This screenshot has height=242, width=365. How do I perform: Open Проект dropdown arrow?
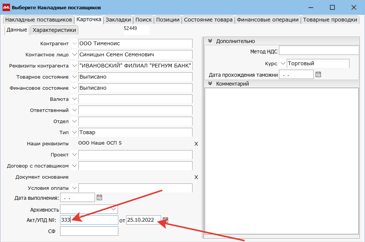pyautogui.click(x=74, y=155)
